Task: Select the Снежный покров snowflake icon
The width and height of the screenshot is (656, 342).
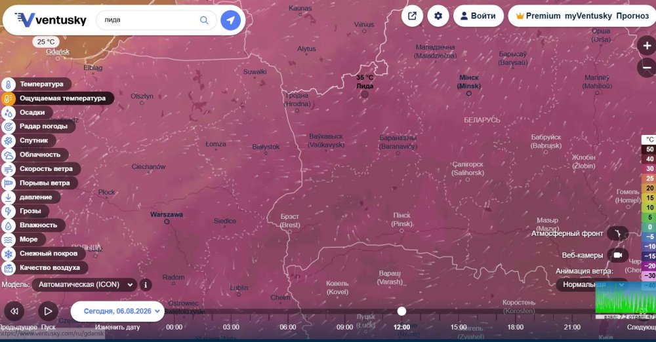Action: click(x=9, y=254)
